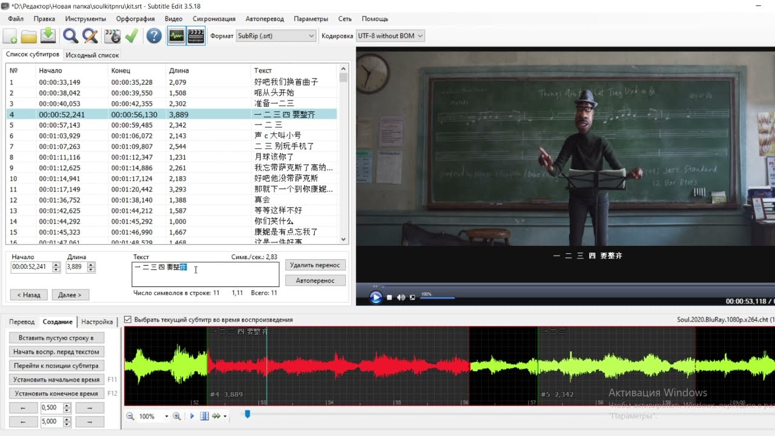The image size is (775, 436).
Task: Move the waveform position slider handle
Action: (x=247, y=414)
